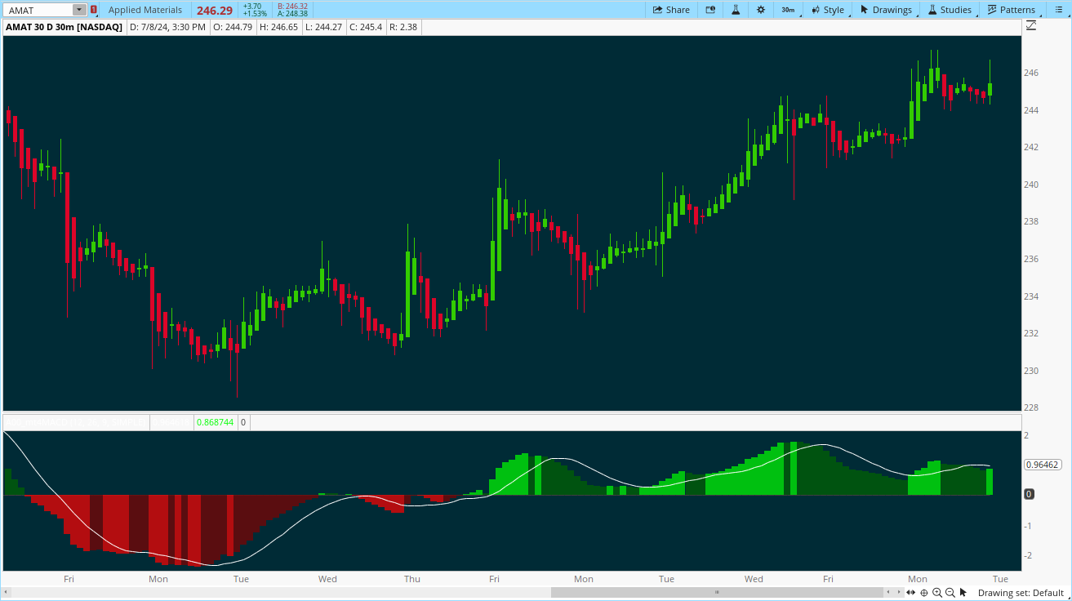The width and height of the screenshot is (1072, 601).
Task: Open the Patterns menu
Action: click(x=1011, y=10)
